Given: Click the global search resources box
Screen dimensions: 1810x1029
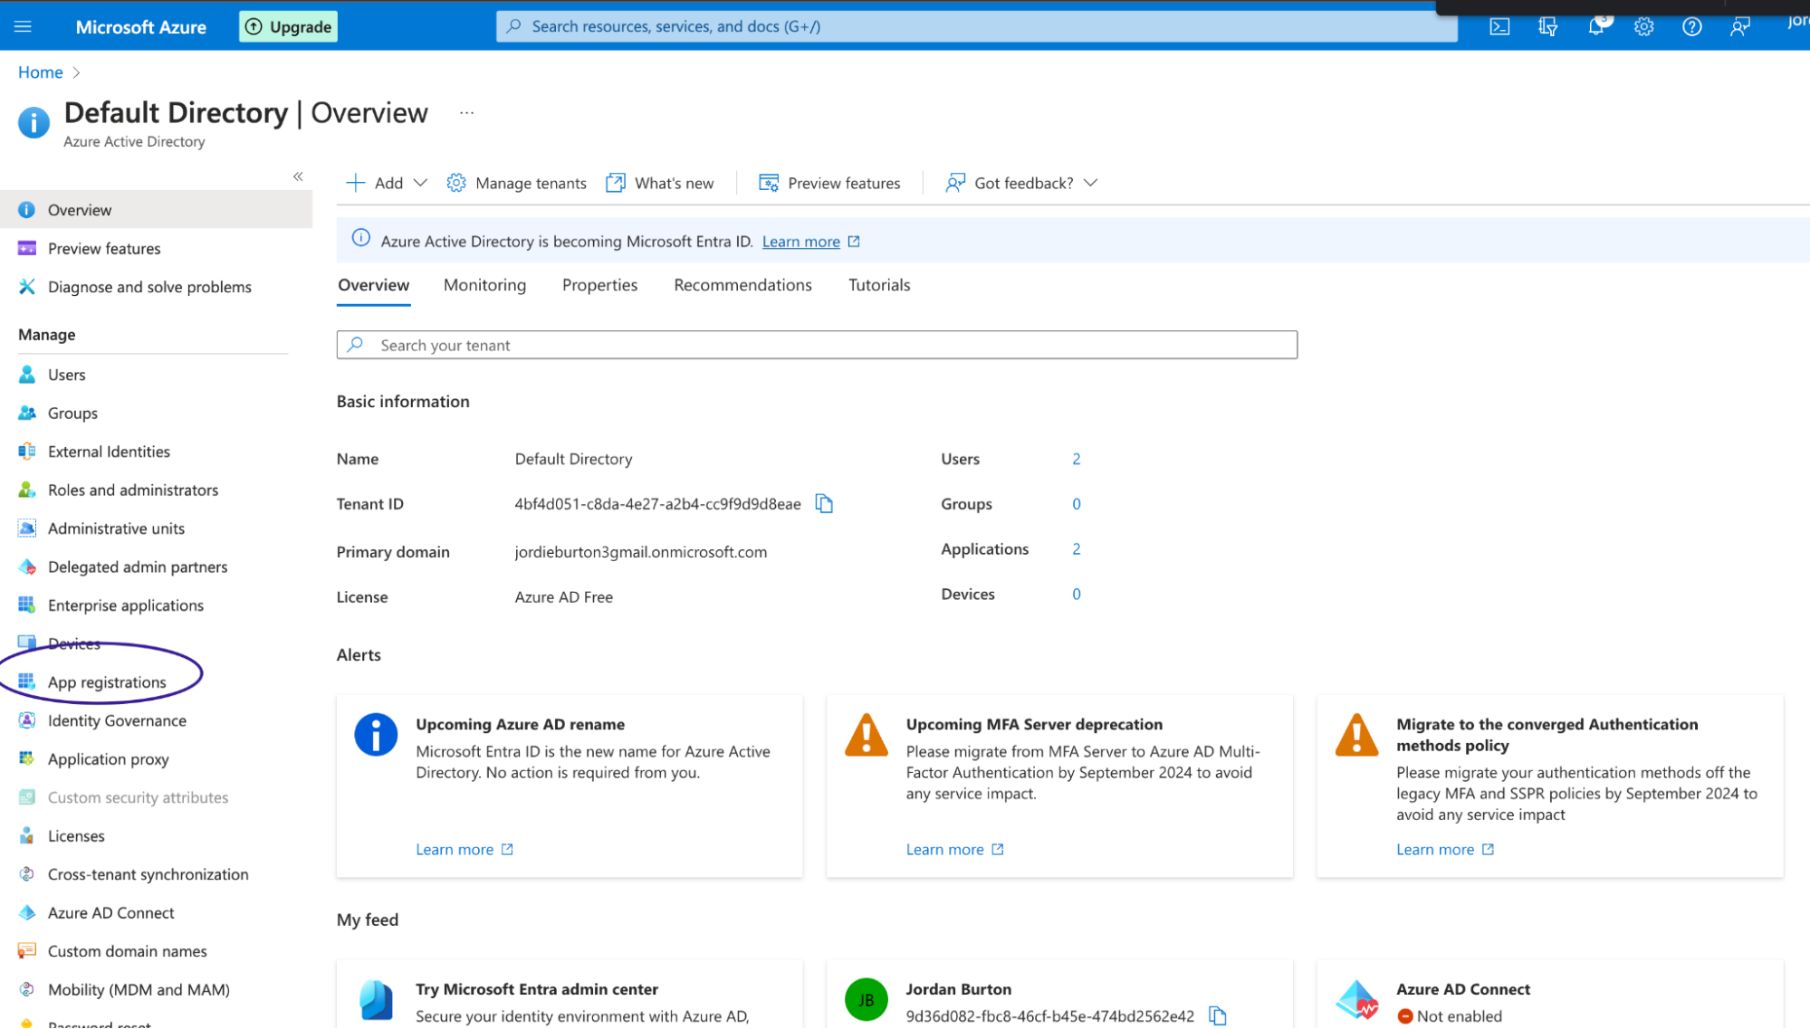Looking at the screenshot, I should pos(976,26).
